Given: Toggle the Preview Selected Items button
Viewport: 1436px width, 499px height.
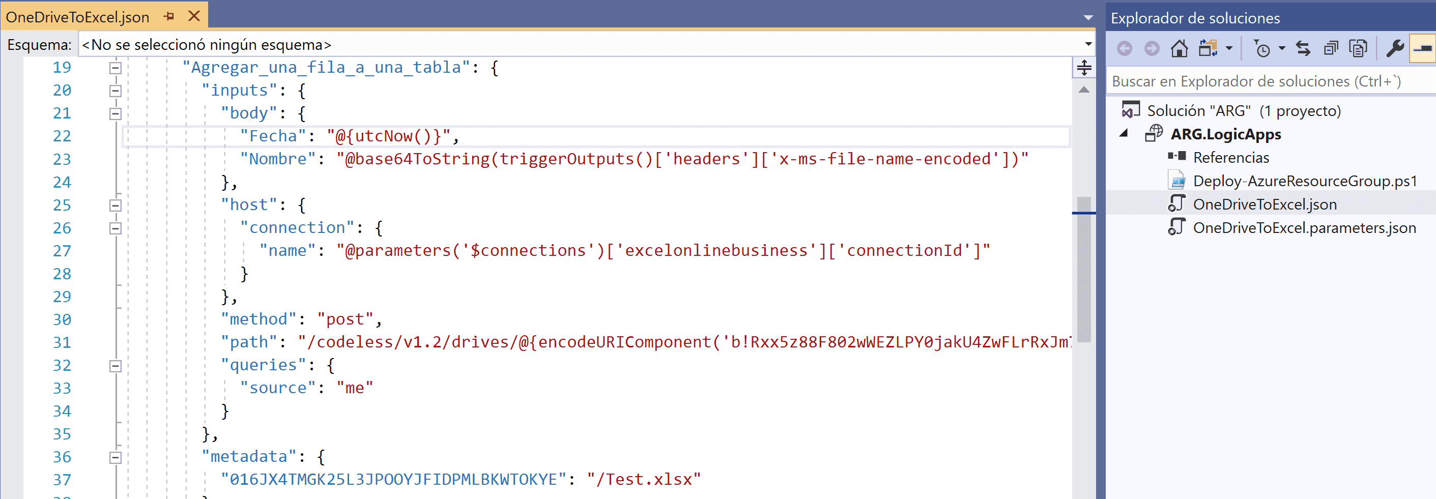Looking at the screenshot, I should pos(1423,48).
